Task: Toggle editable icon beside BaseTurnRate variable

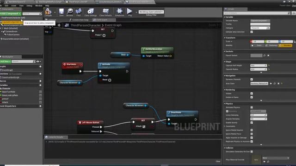Action: 40,92
